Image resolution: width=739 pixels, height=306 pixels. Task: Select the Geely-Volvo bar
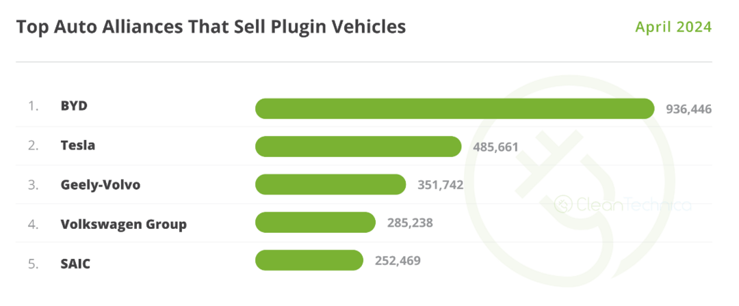(x=330, y=184)
